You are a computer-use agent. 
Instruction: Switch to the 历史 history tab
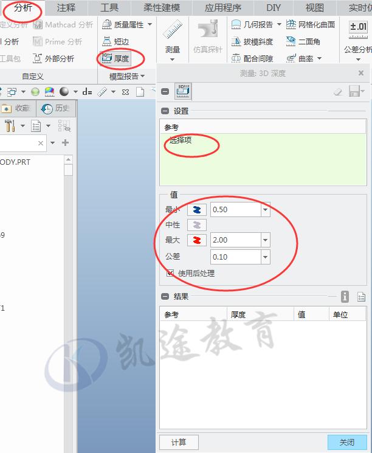point(56,108)
